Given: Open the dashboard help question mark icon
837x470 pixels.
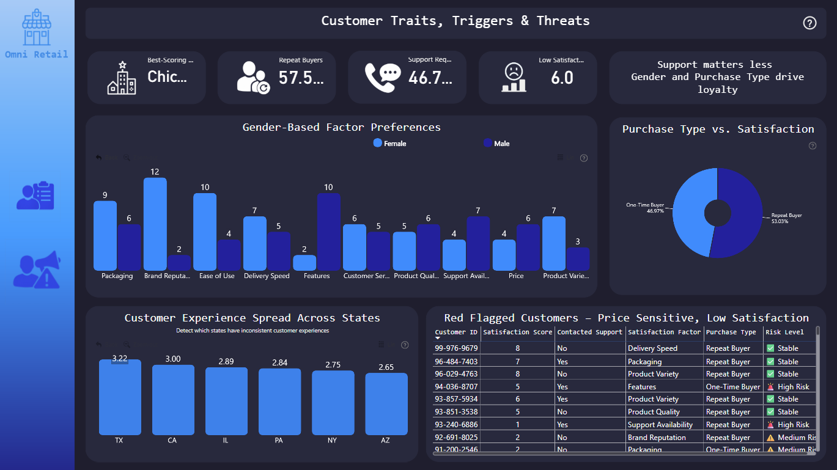Looking at the screenshot, I should coord(809,23).
